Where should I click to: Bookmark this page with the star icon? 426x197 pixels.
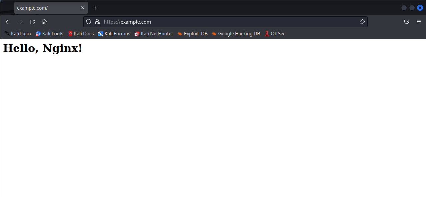point(362,22)
